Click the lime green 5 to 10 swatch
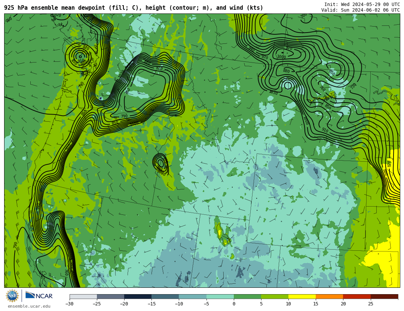This screenshot has height=311, width=404. coord(275,296)
